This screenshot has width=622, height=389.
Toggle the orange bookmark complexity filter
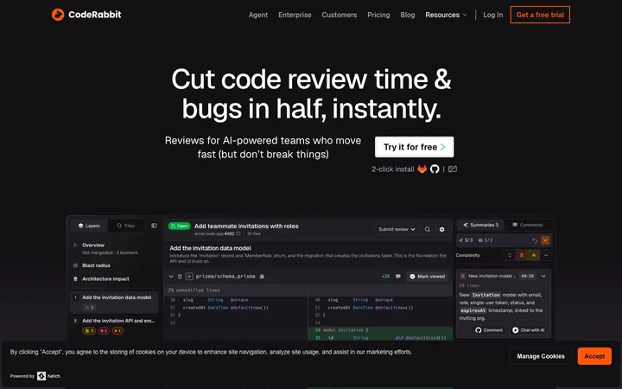click(522, 255)
